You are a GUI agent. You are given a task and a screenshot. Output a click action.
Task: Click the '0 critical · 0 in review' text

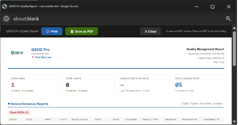[x=22, y=91]
